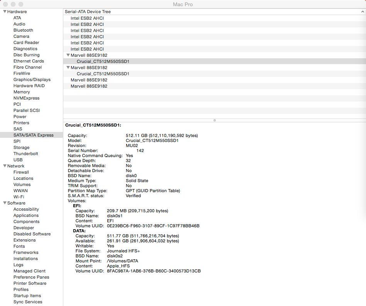Show Ethernet Cards information
This screenshot has height=306, width=366.
(x=29, y=61)
